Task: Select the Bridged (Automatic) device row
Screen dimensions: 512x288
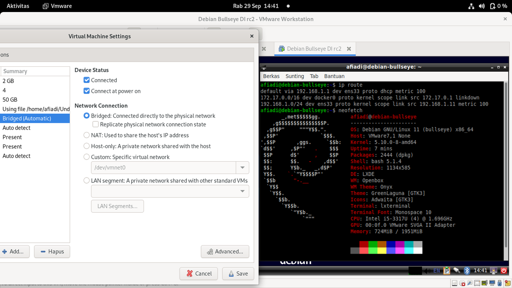Action: click(35, 118)
